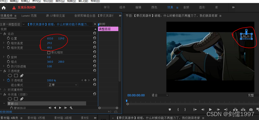Step forward one frame in Program monitor
Viewport: 259px width, 120px height.
(218, 109)
